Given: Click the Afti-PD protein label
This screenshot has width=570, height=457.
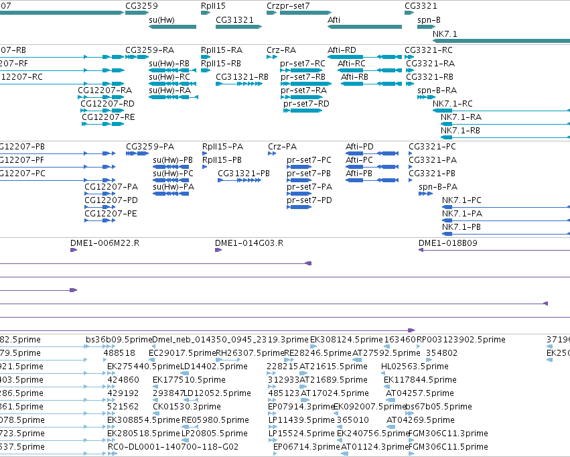Looking at the screenshot, I should pos(360,147).
